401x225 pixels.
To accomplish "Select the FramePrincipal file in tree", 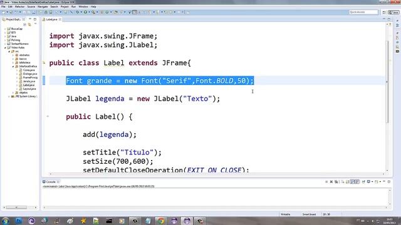I will pyautogui.click(x=30, y=77).
